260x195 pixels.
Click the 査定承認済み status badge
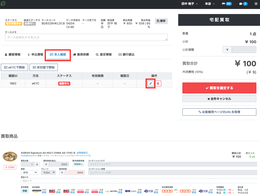pyautogui.click(x=13, y=24)
